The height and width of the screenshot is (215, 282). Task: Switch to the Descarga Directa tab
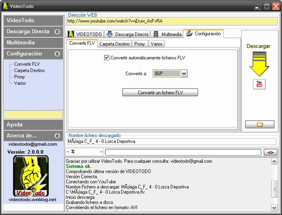coord(127,34)
